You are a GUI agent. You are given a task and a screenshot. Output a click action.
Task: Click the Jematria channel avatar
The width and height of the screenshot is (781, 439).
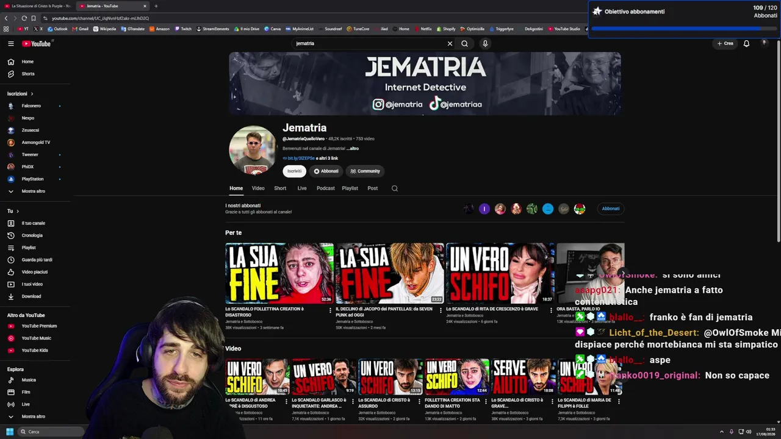pyautogui.click(x=253, y=150)
